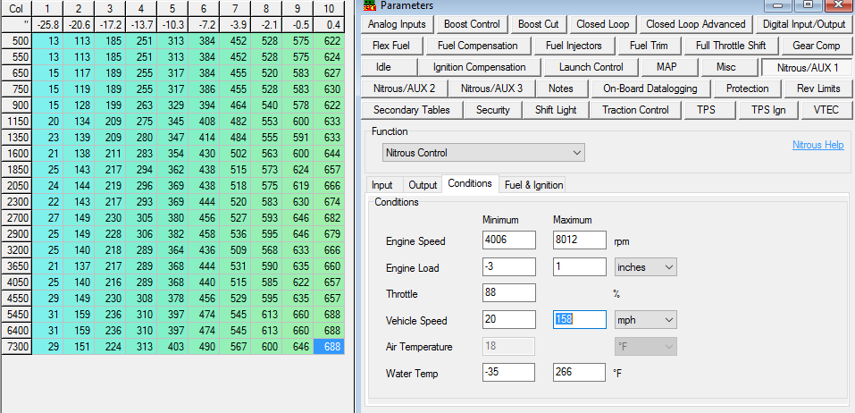Image resolution: width=855 pixels, height=413 pixels.
Task: Select the Nitrous/AUX 2 page
Action: 405,88
